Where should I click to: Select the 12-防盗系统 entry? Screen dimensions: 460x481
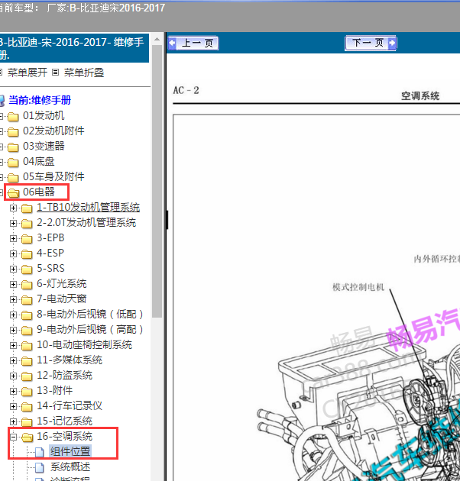(x=64, y=375)
